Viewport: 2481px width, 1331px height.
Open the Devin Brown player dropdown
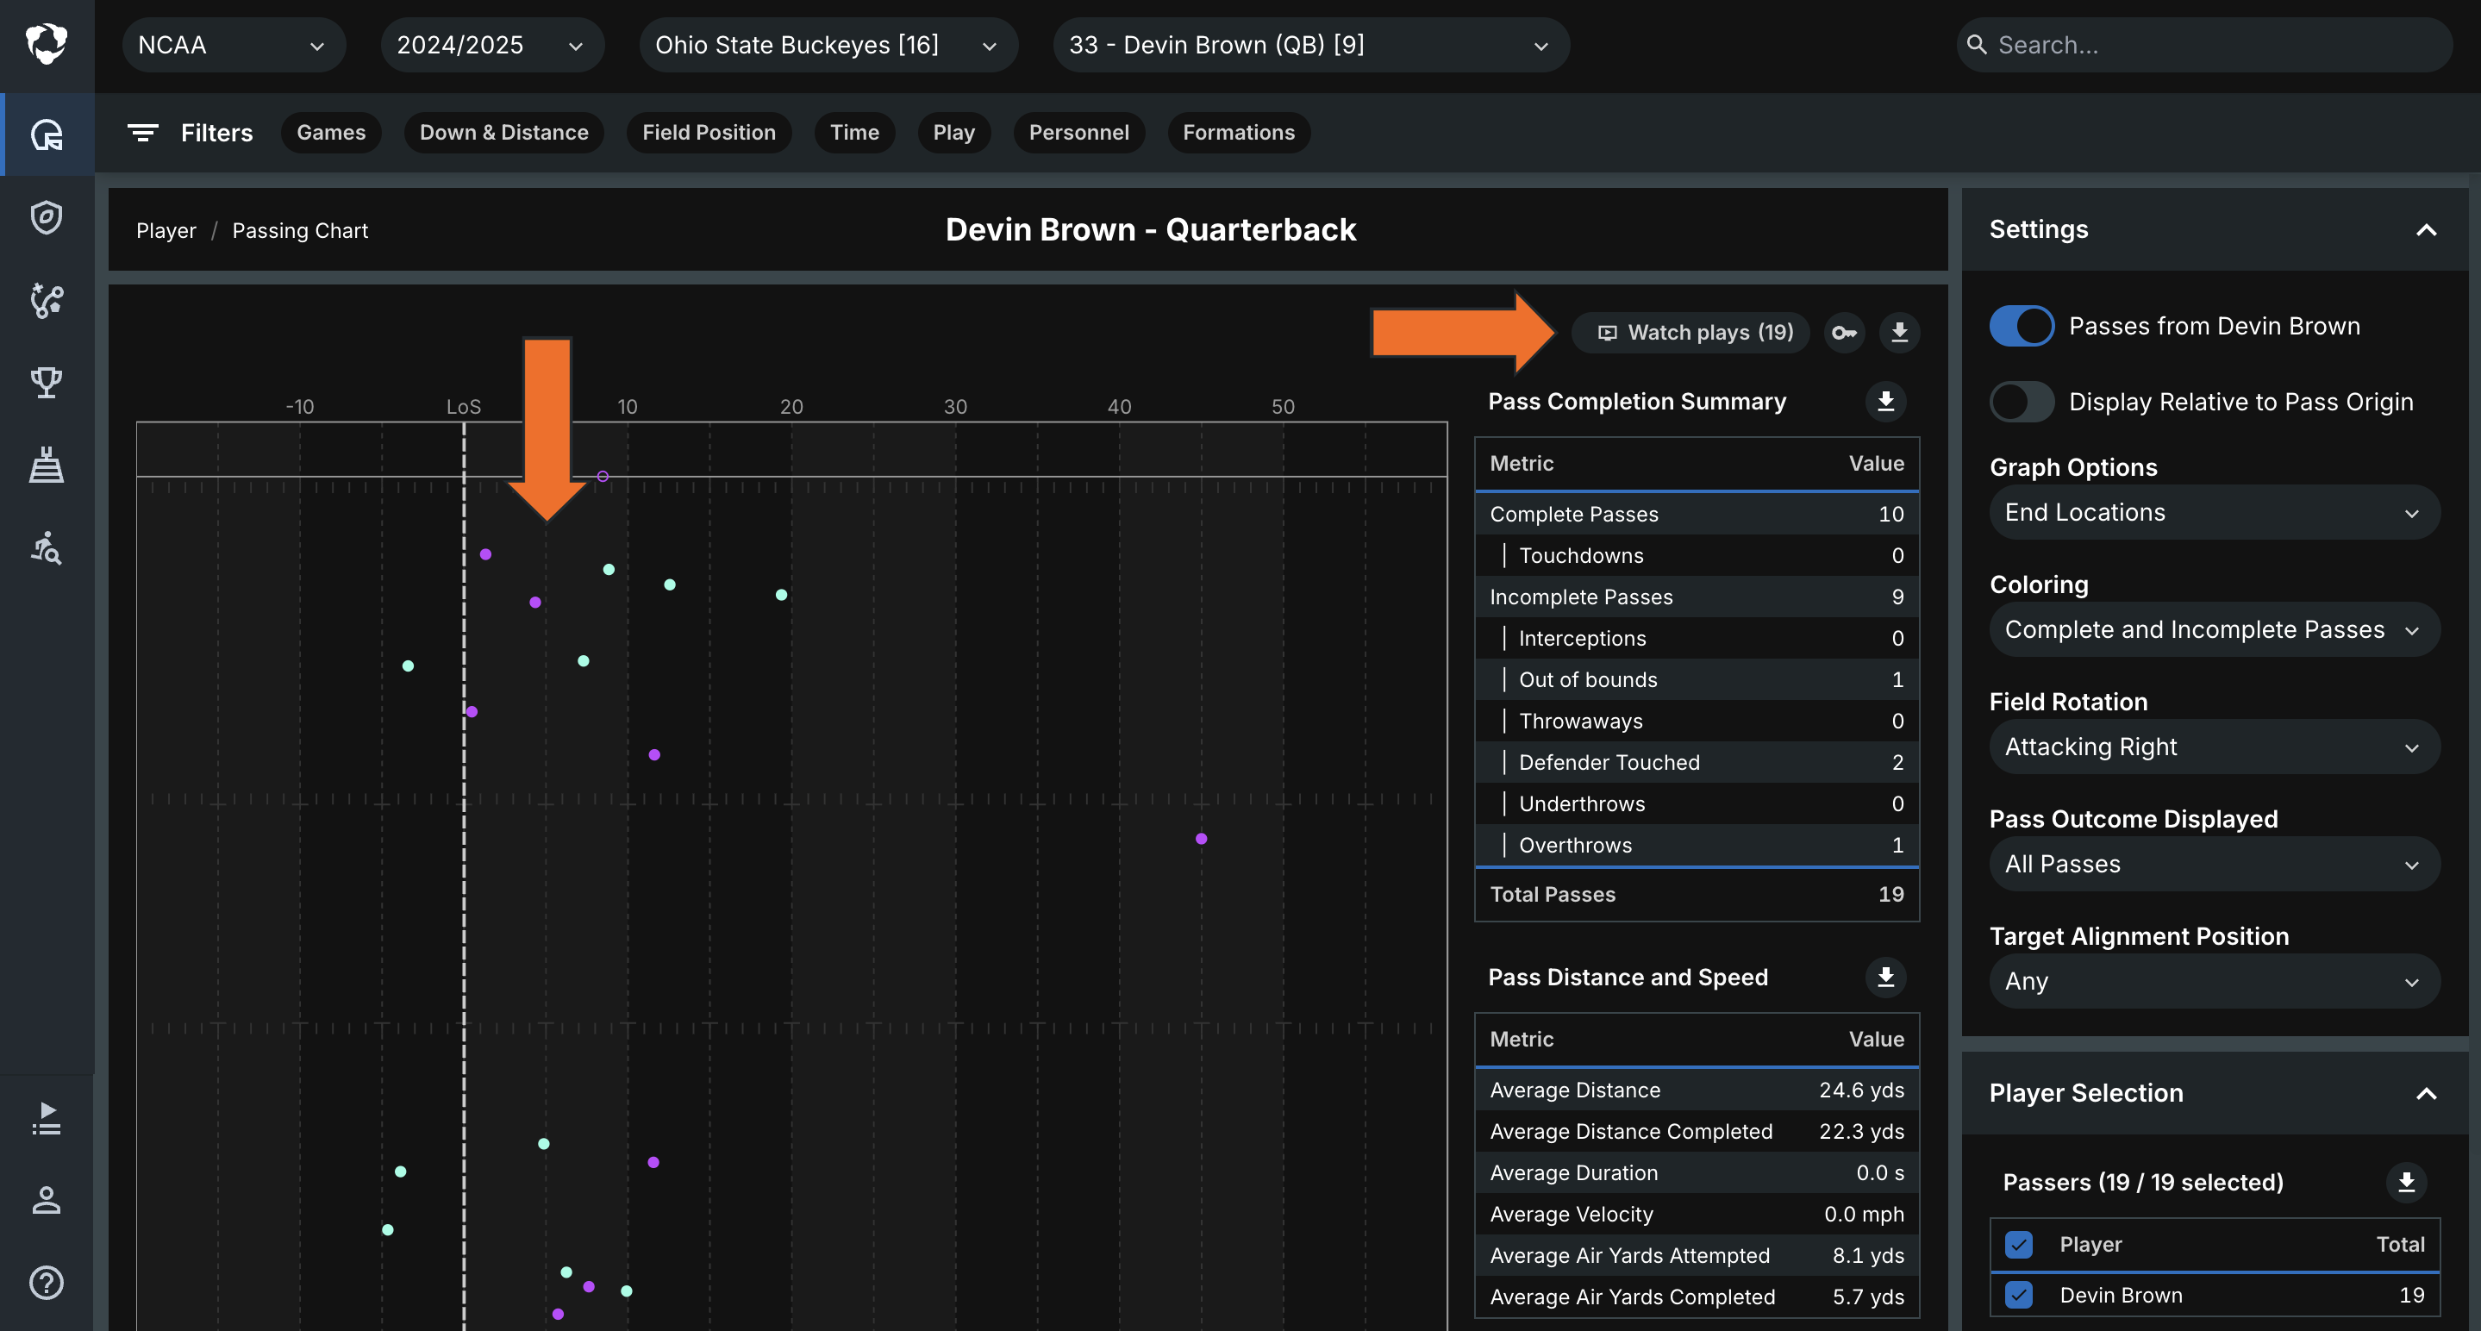pos(1311,46)
